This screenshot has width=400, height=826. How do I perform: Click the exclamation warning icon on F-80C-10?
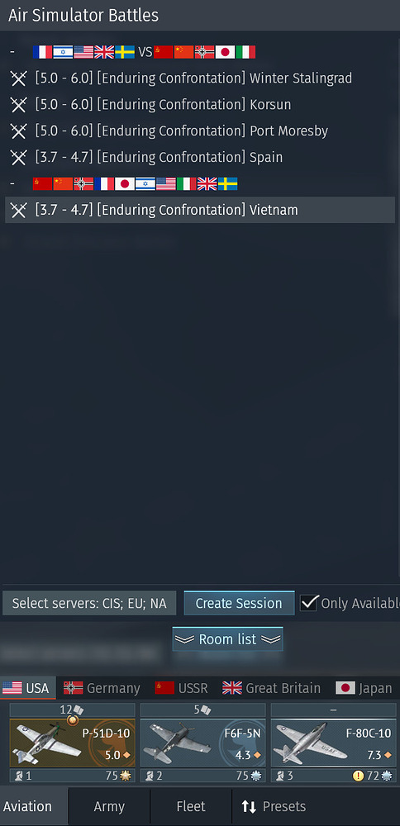point(359,776)
